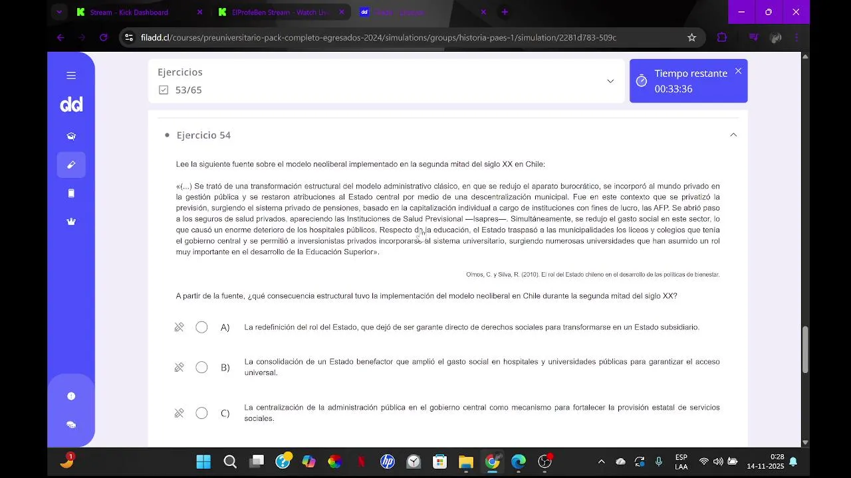Select the pencil exercises icon in sidebar
The image size is (851, 478).
click(x=71, y=165)
